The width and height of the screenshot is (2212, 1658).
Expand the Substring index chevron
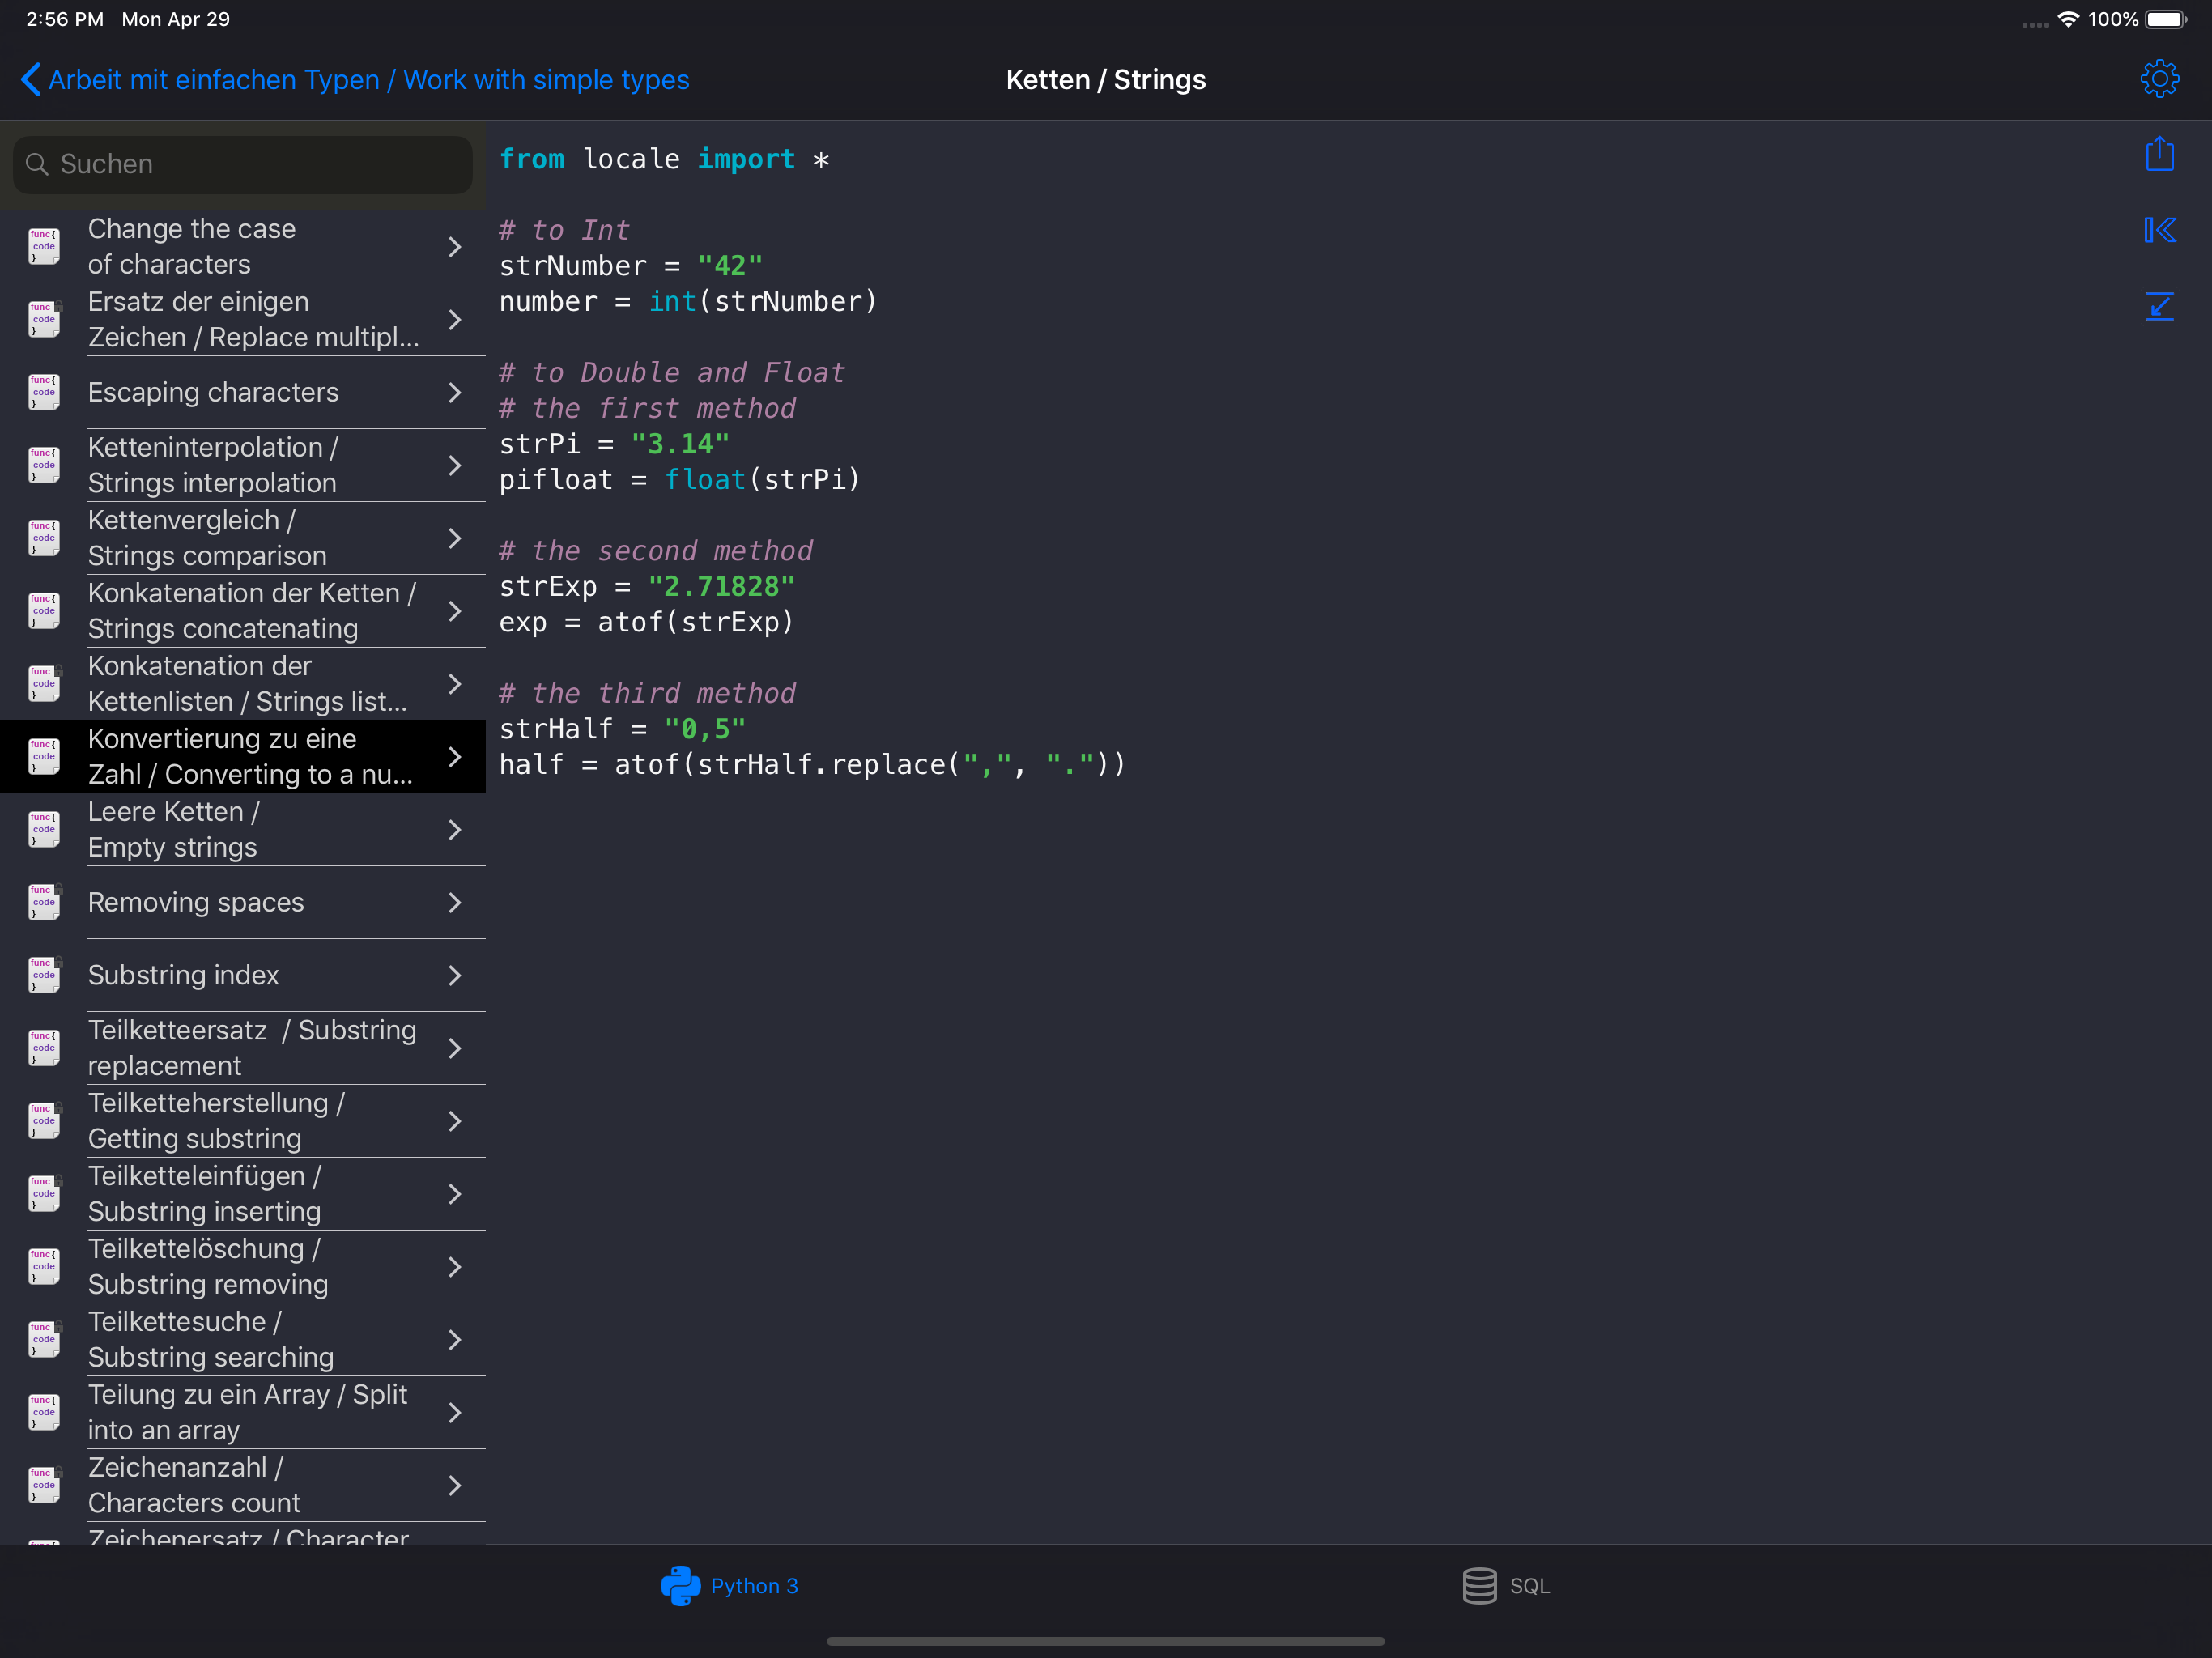point(455,975)
